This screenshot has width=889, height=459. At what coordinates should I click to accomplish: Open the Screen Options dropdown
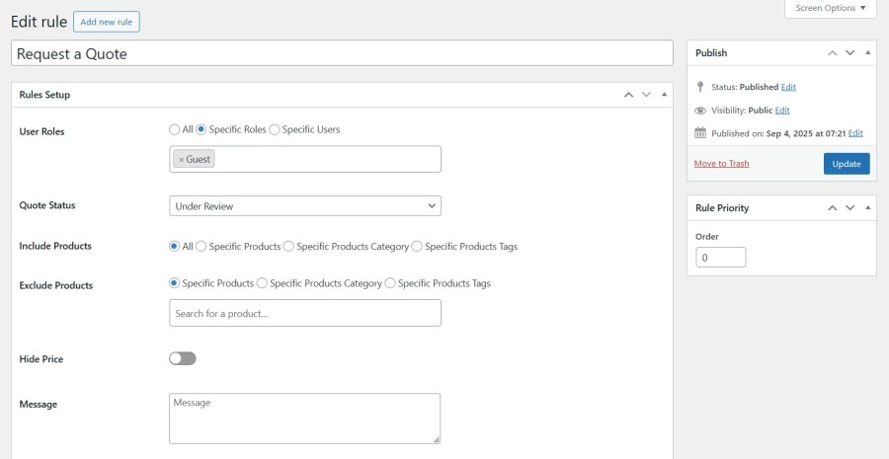pyautogui.click(x=831, y=8)
